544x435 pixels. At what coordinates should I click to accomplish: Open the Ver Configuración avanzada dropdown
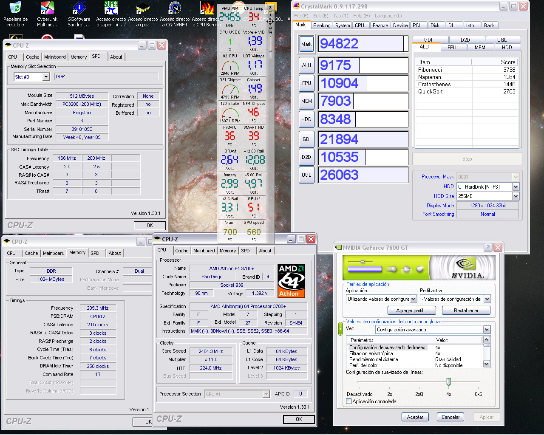[x=487, y=330]
